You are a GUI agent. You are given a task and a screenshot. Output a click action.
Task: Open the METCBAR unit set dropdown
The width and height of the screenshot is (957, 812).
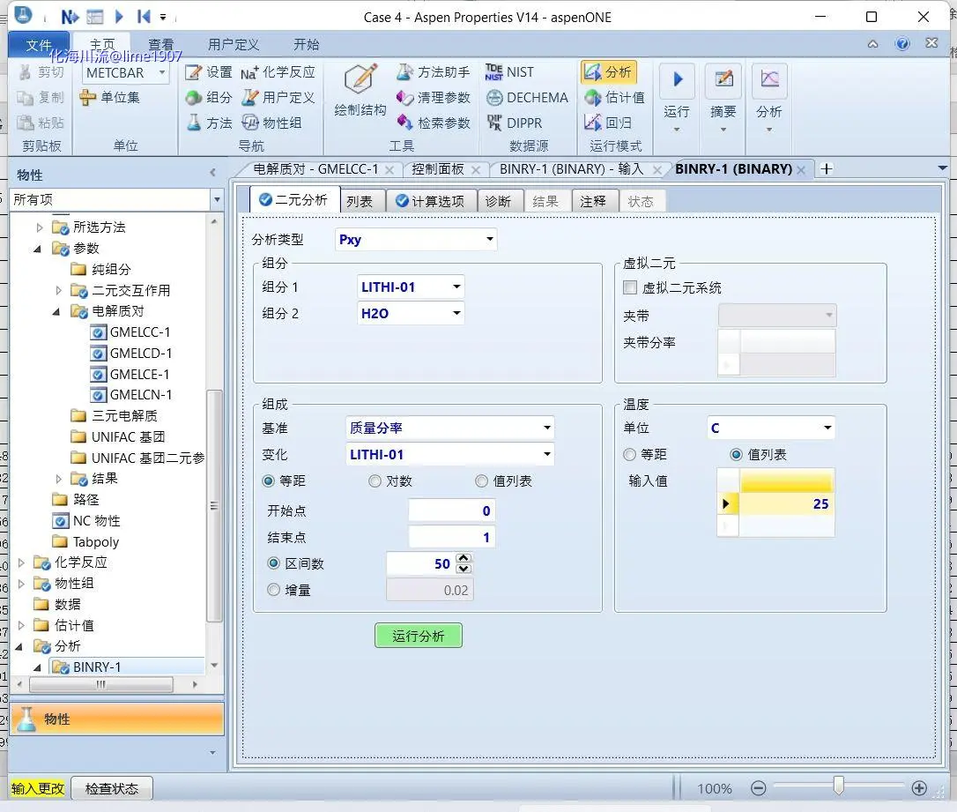162,72
